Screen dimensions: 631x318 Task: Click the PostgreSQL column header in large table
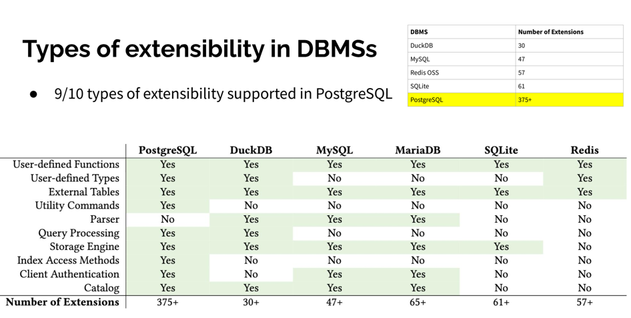[167, 150]
